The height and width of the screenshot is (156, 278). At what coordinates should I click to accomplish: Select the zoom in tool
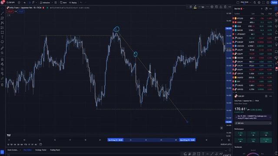coord(2,53)
